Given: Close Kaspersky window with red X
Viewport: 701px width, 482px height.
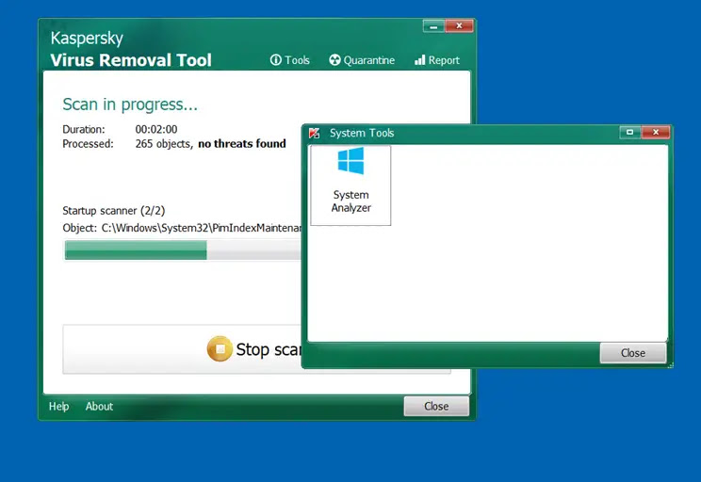Looking at the screenshot, I should pos(459,26).
